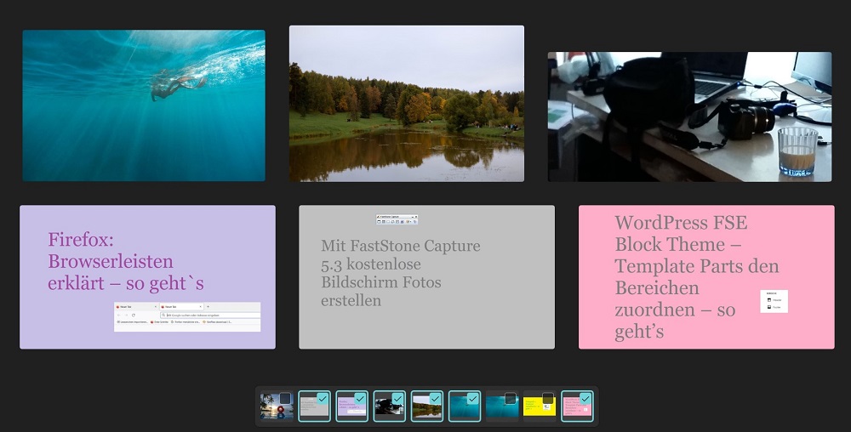This screenshot has height=432, width=851.
Task: Uncheck the camera desk thumbnail checkbox
Action: pyautogui.click(x=397, y=399)
